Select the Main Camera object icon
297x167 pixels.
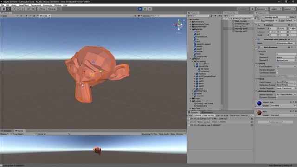click(233, 21)
